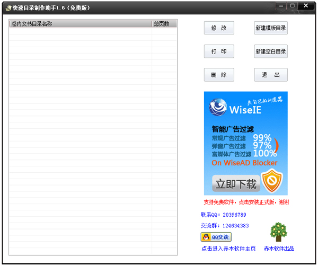
Task: Create a blank catalog with 新建空白目录
Action: click(271, 51)
